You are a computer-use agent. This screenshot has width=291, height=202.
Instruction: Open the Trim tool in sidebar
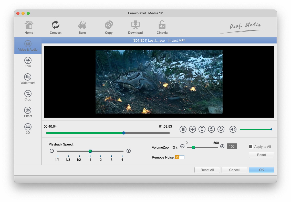(x=28, y=62)
